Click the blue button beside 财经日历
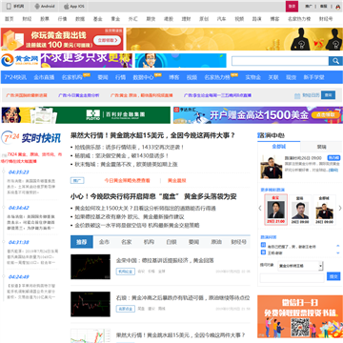Image resolution: width=343 pixels, height=343 pixels. 328,95
